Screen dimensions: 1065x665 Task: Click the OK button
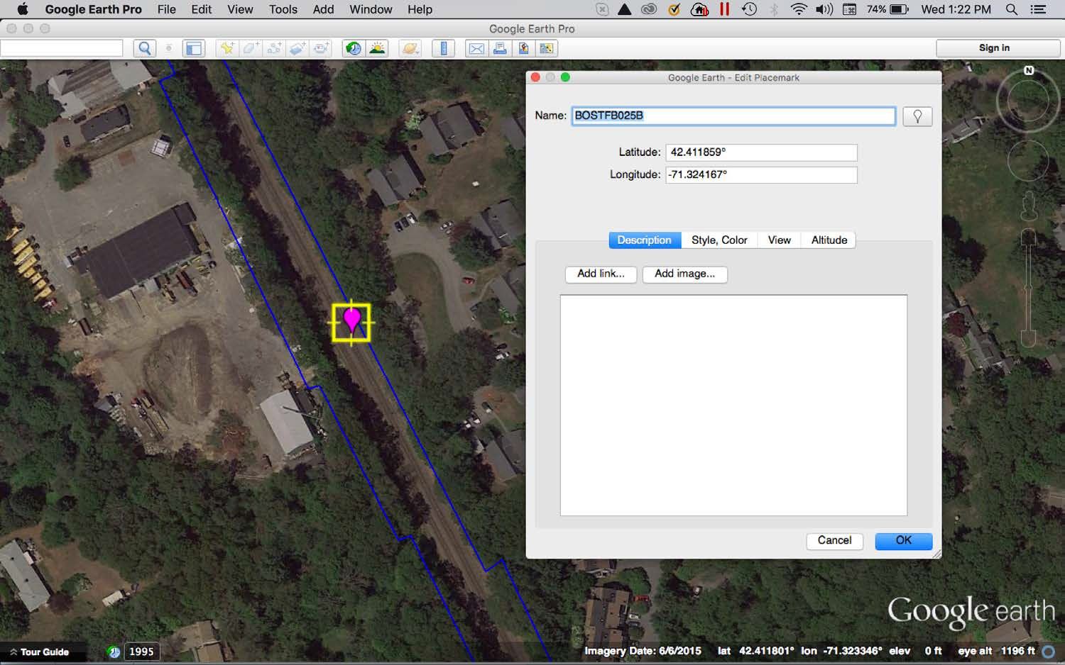click(903, 541)
